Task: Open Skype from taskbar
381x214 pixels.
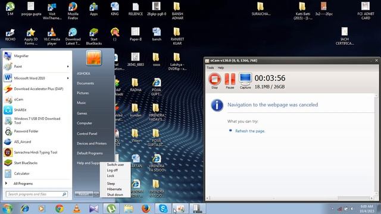Action: point(163,209)
